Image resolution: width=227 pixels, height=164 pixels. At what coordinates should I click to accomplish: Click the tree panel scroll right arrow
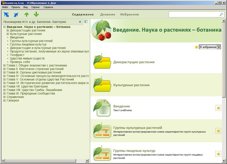tap(87, 161)
